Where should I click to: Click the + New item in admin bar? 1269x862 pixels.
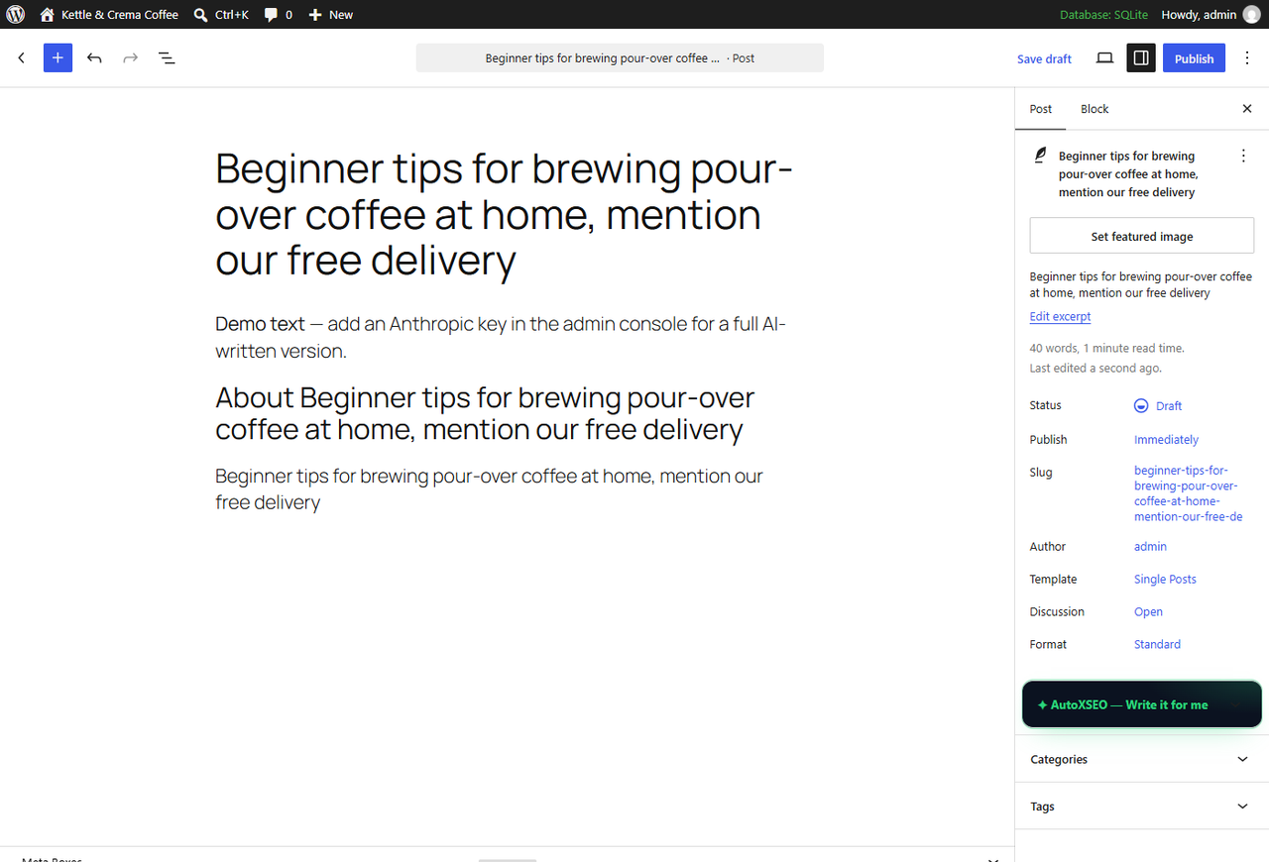pos(330,15)
